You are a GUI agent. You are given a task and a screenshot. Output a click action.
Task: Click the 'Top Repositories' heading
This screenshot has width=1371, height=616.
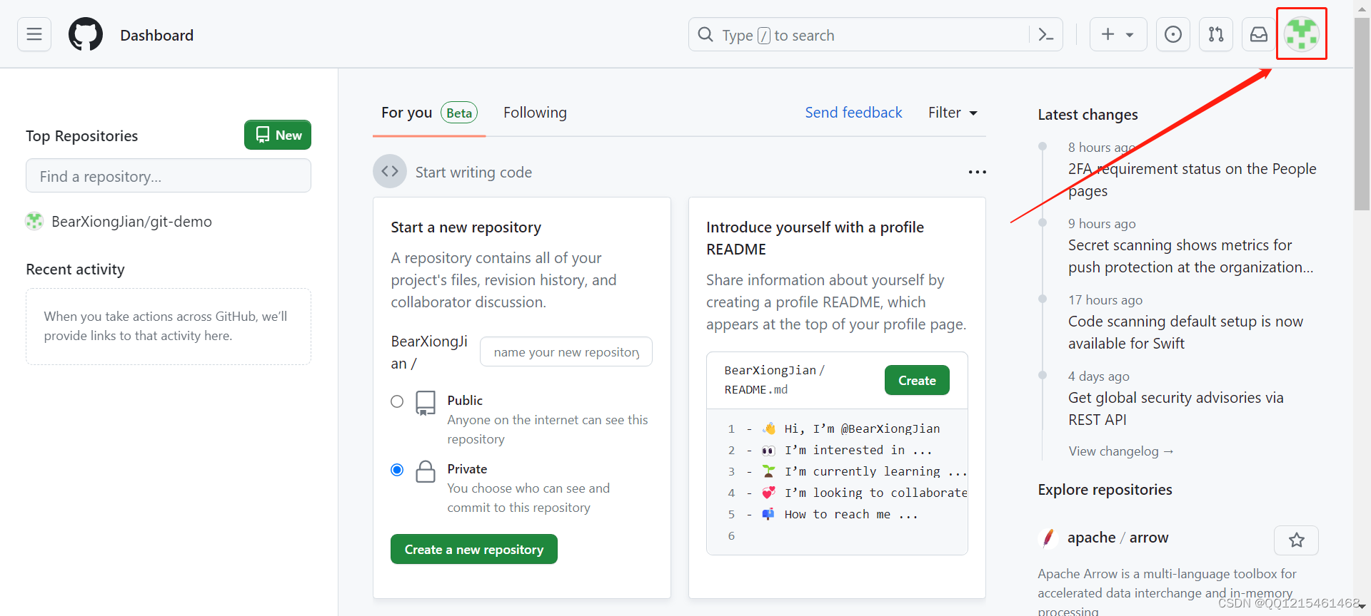coord(81,136)
